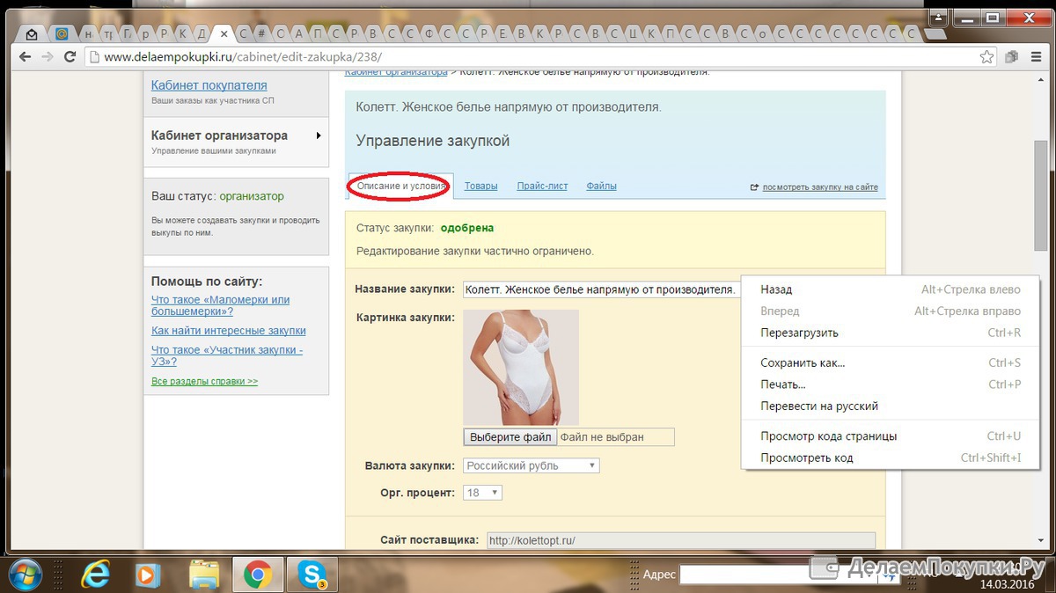
Task: Expand the Кабинет организатора sidebar arrow
Action: coord(318,135)
